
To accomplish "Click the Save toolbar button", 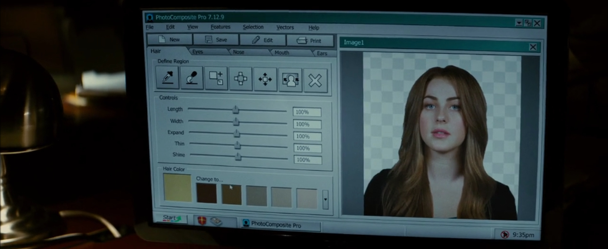I will [216, 40].
